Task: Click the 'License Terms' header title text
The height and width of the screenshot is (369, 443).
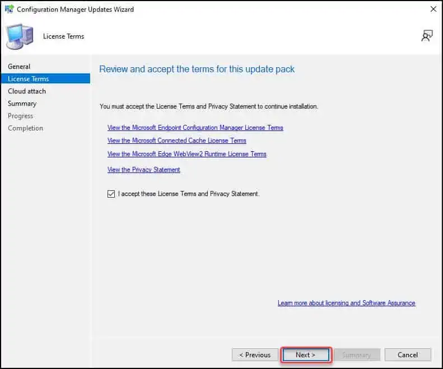Action: point(64,36)
